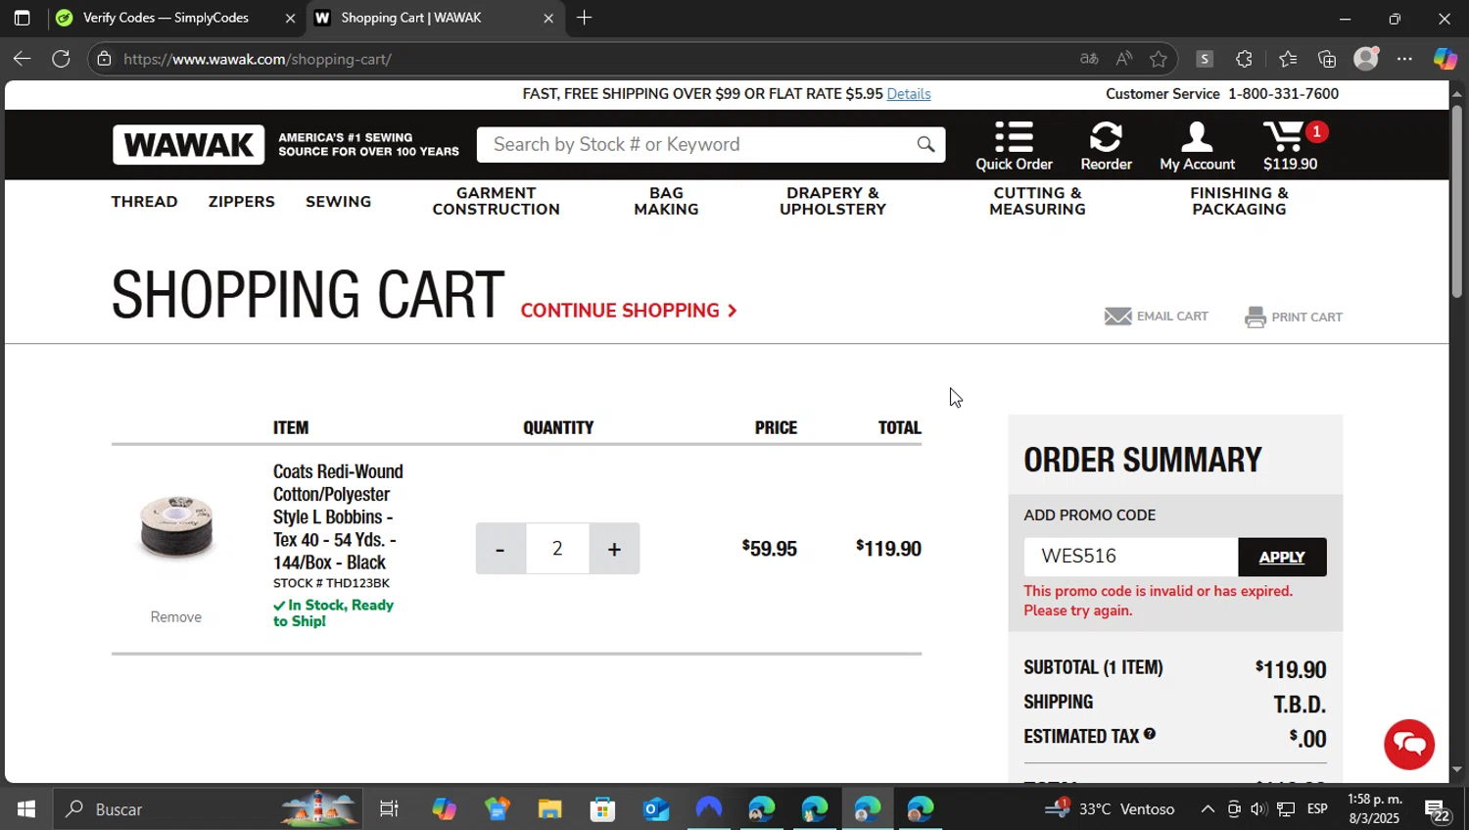Open browser settings and more menu
Screen dimensions: 1469x830
click(1404, 59)
